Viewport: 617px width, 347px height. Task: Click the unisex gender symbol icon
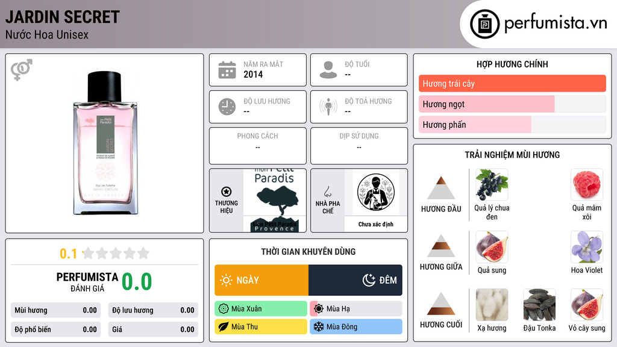coord(22,70)
